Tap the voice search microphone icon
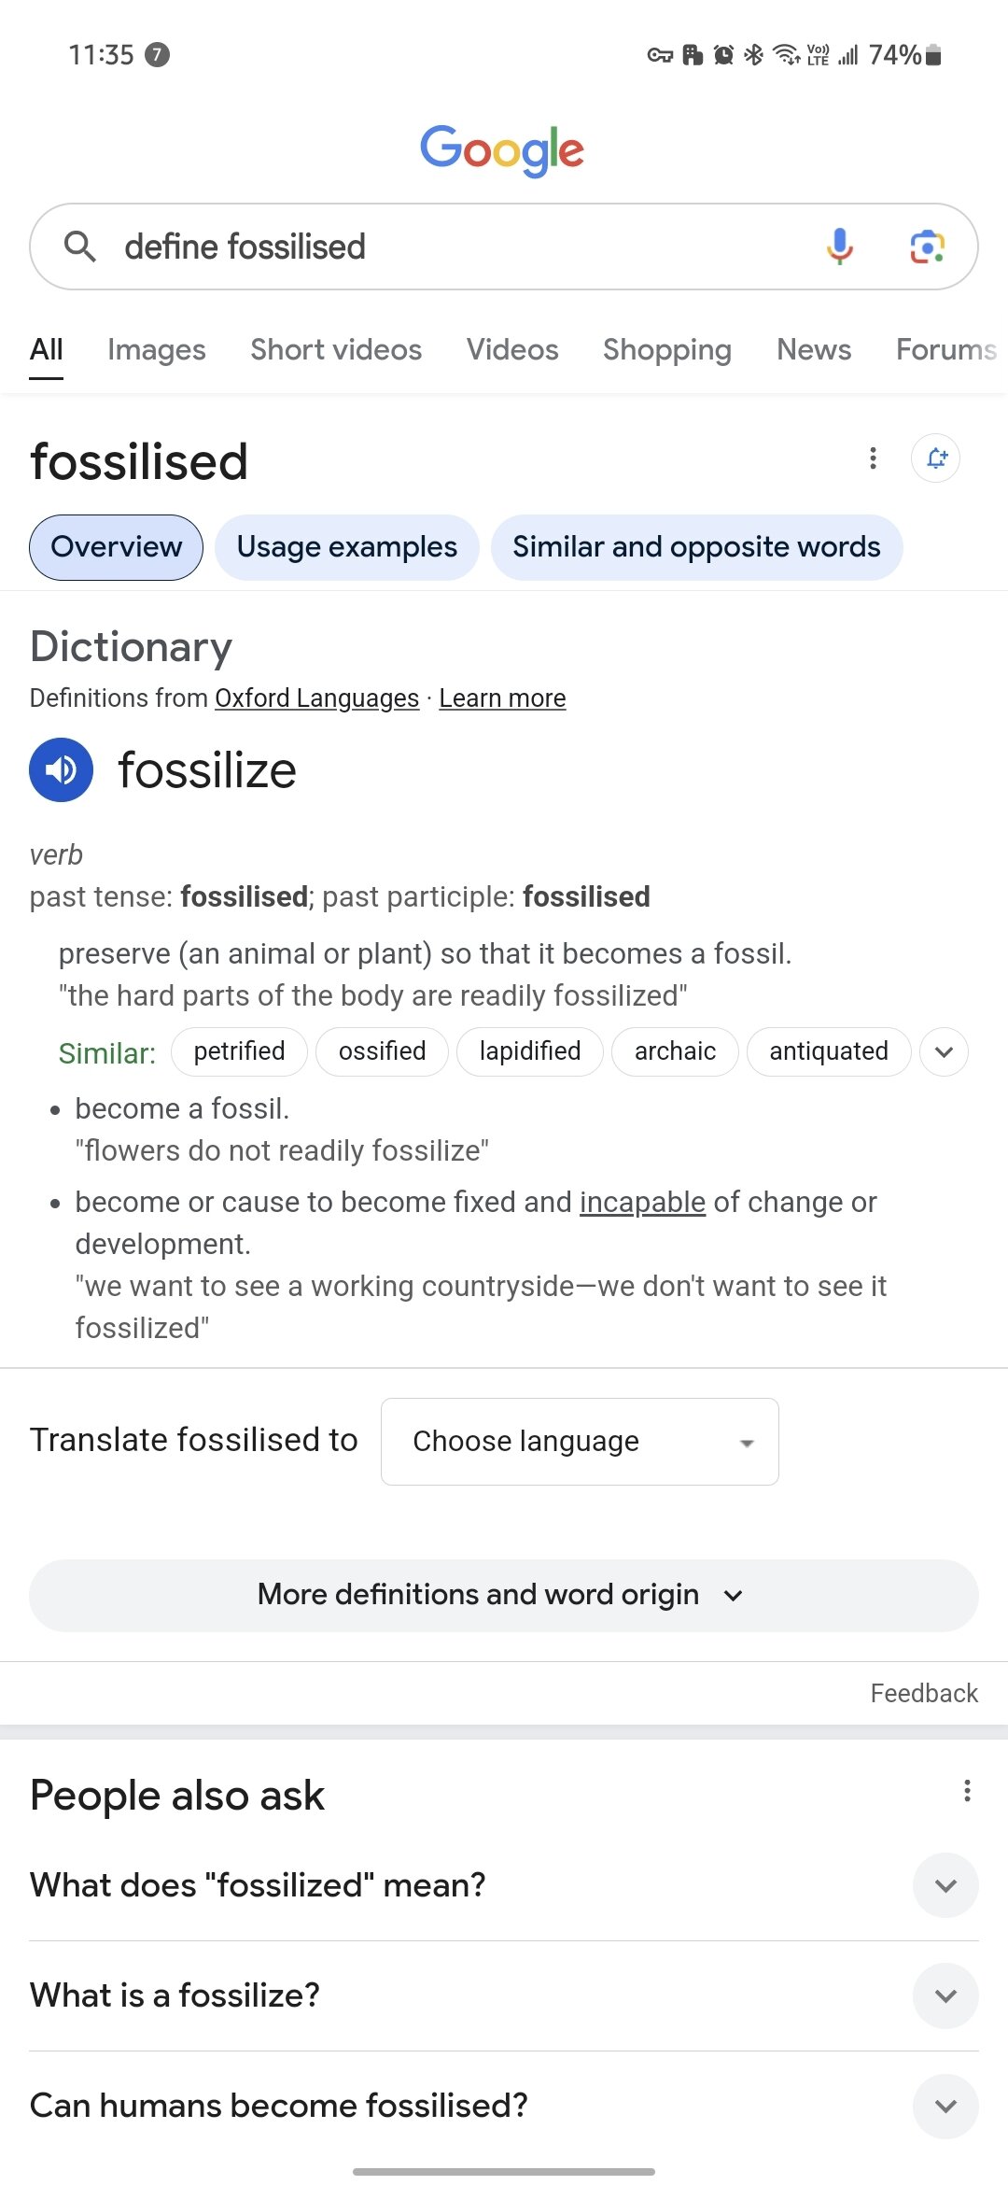 pyautogui.click(x=839, y=247)
